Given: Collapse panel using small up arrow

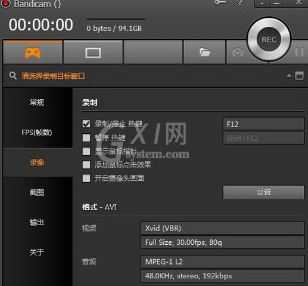Looking at the screenshot, I should click(289, 76).
